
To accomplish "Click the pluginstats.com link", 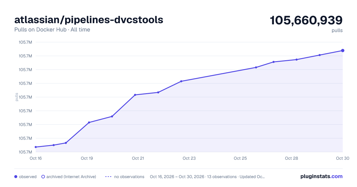I will click(x=321, y=176).
